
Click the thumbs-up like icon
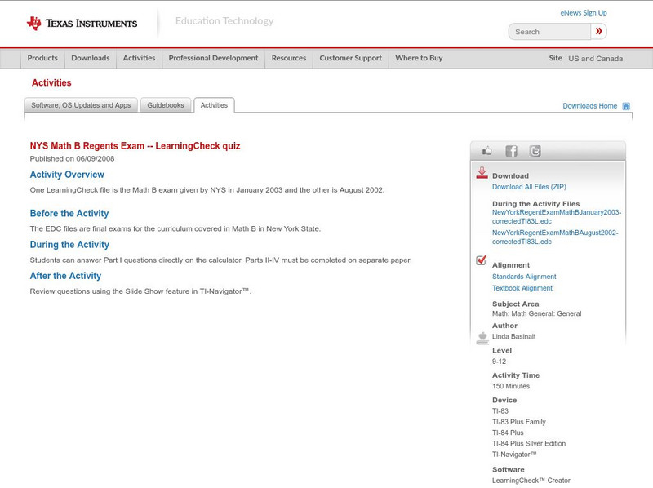[x=487, y=151]
